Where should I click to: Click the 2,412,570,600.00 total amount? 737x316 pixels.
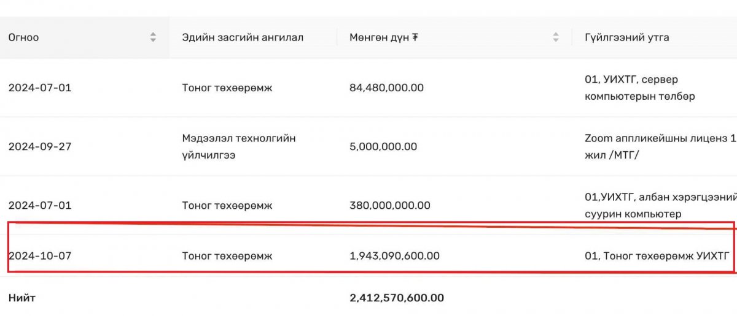point(397,298)
